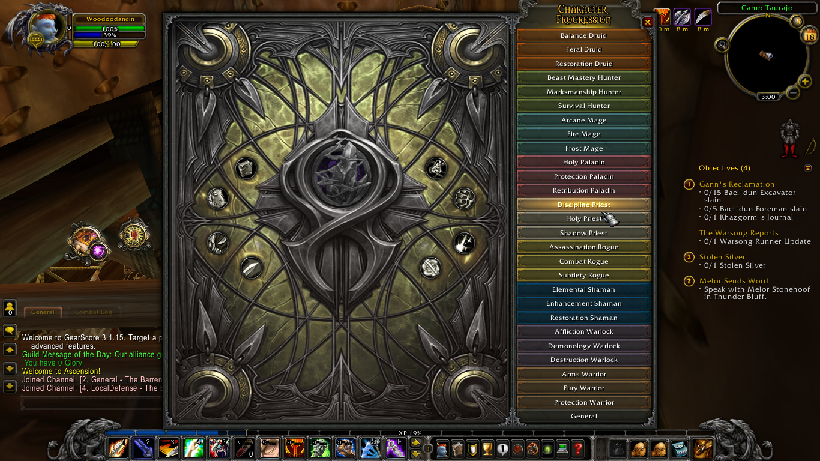
Task: Select the General progression entry
Action: (x=584, y=416)
